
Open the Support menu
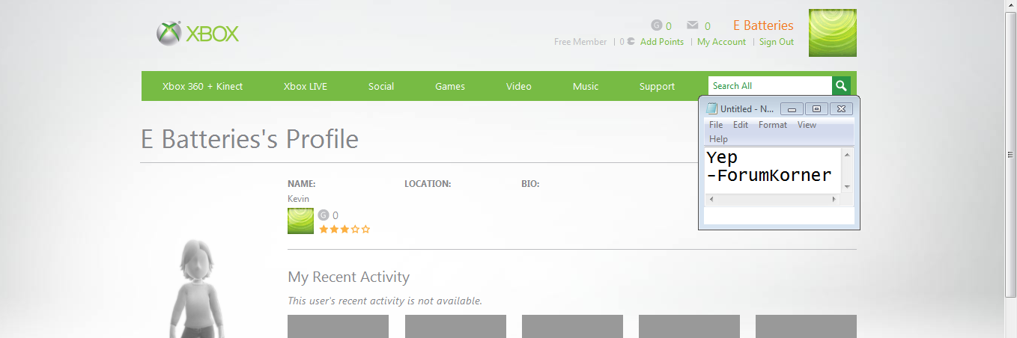point(658,87)
